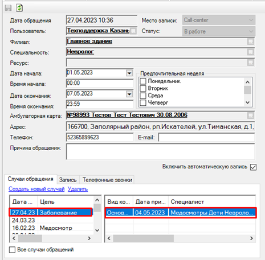Image resolution: width=265 pixels, height=260 pixels.
Task: Click into the Причина обращения text field
Action: (x=160, y=151)
